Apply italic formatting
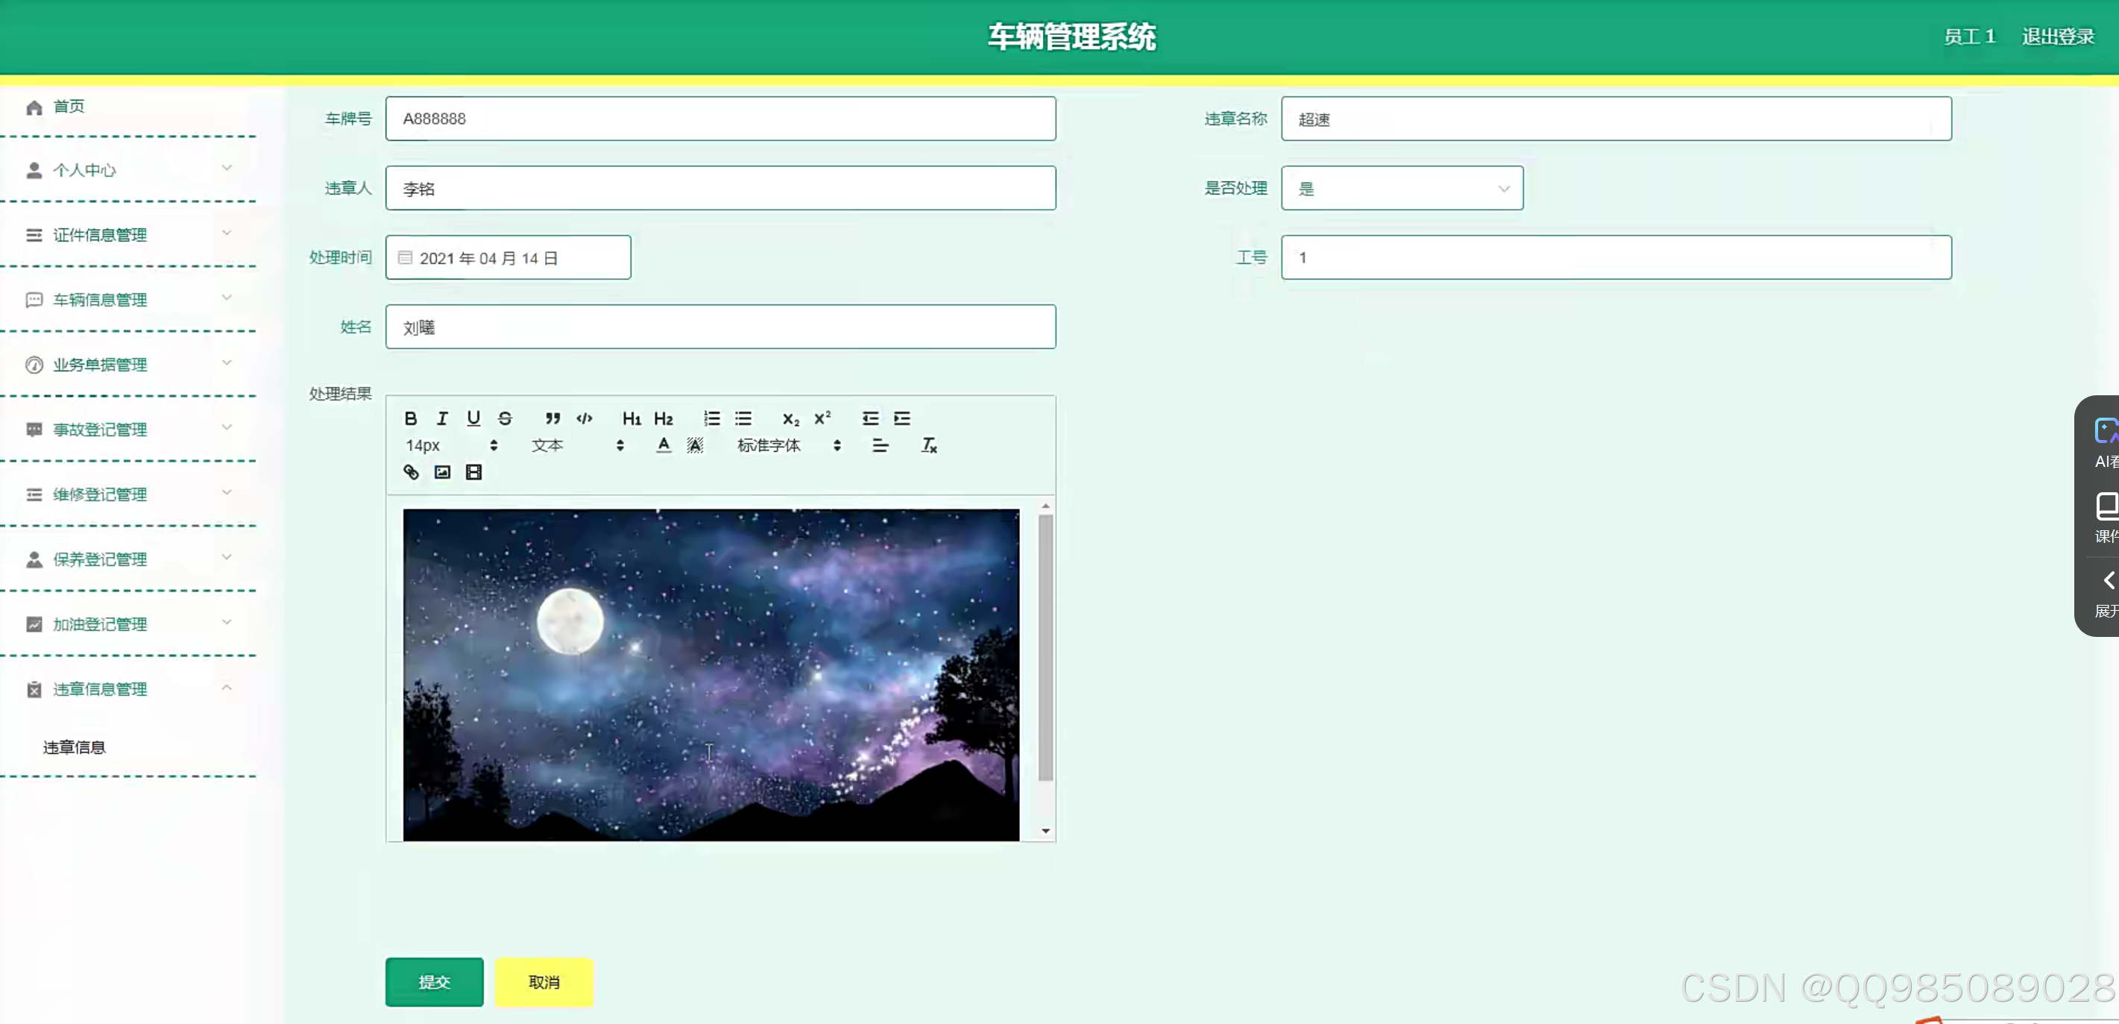The image size is (2119, 1024). 441,418
